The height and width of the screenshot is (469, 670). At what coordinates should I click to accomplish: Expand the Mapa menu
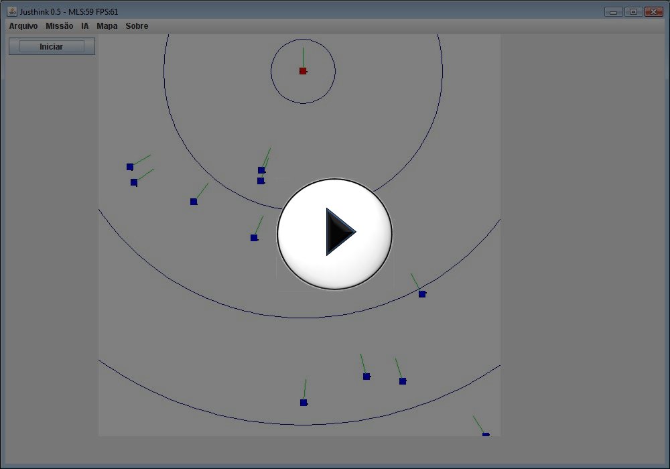[x=107, y=26]
